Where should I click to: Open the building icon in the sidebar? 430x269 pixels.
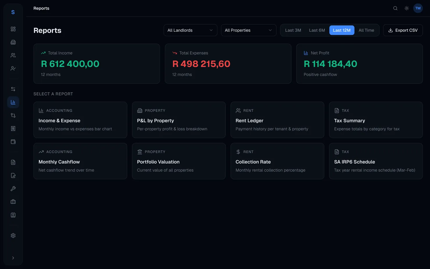[x=13, y=42]
